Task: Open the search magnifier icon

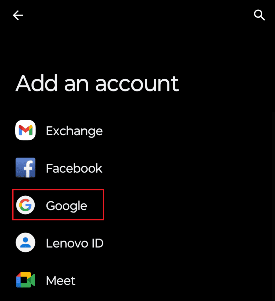Action: [259, 15]
